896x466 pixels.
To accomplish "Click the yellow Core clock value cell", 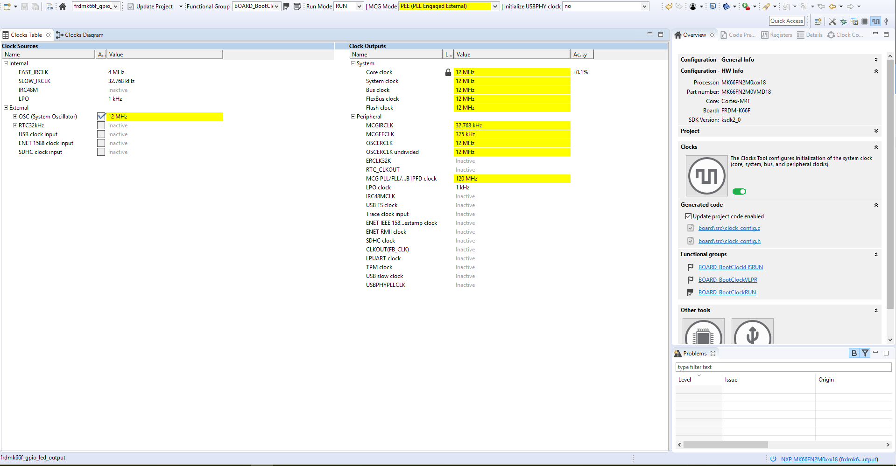I will pyautogui.click(x=512, y=72).
